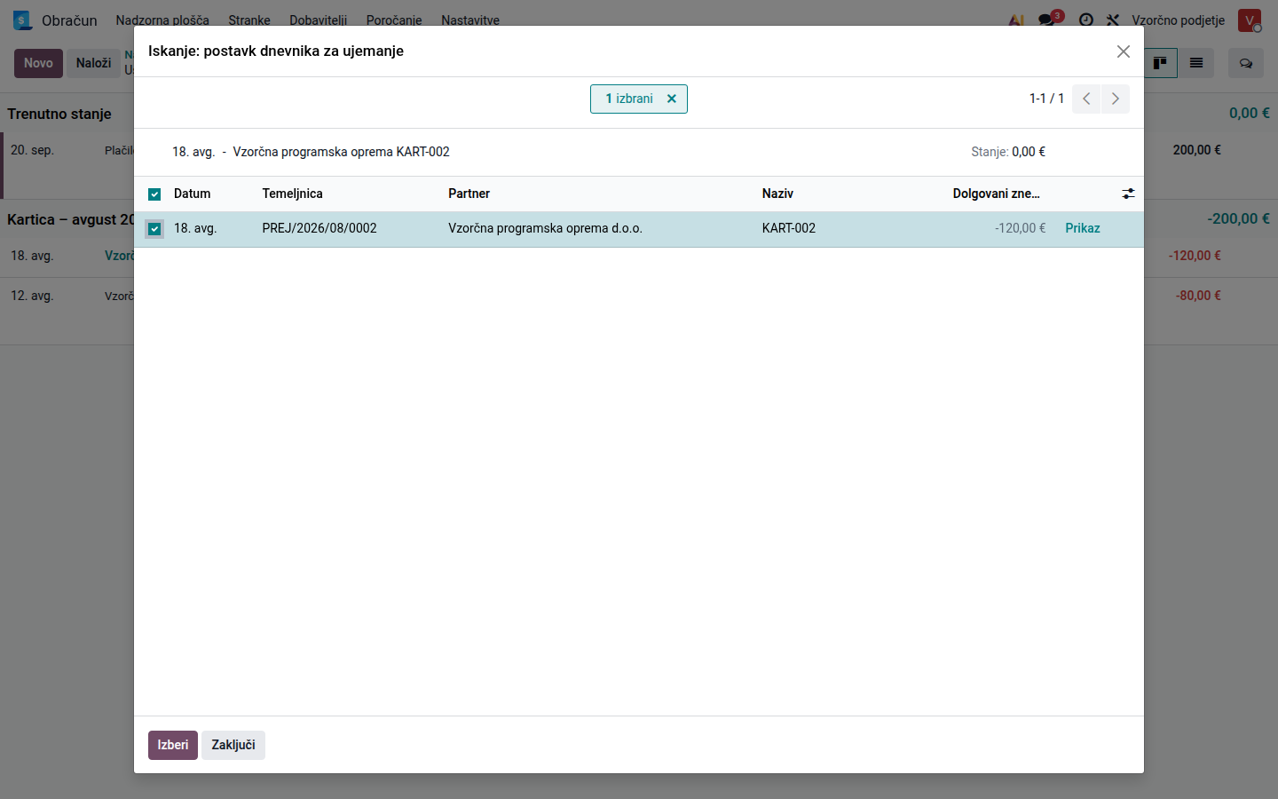Image resolution: width=1278 pixels, height=799 pixels.
Task: Open the Poročanje menu
Action: [394, 20]
